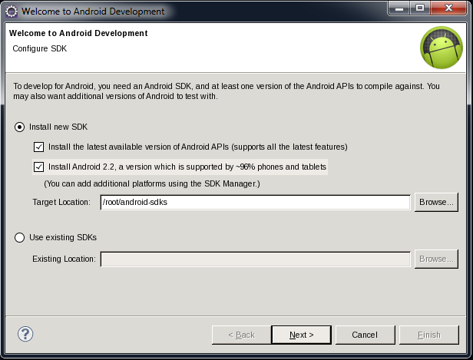Viewport: 473px width, 360px height.
Task: Click the window title bar text
Action: click(92, 12)
